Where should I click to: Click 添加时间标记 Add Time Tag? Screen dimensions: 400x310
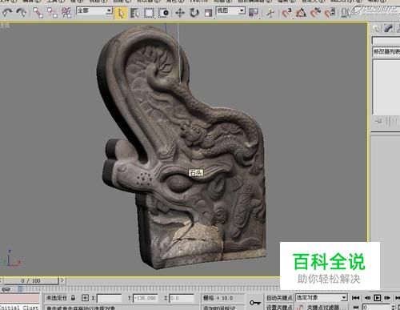tap(219, 308)
